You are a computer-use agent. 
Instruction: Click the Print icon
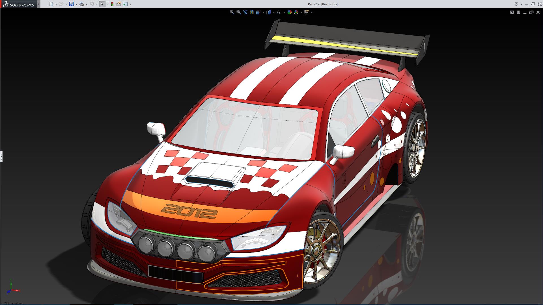[81, 4]
